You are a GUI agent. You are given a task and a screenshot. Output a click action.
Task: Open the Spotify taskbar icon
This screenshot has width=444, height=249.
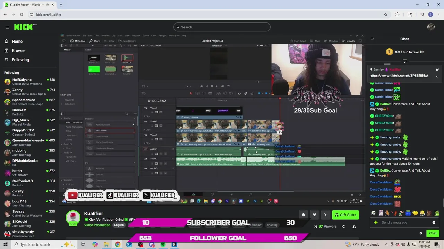click(163, 245)
